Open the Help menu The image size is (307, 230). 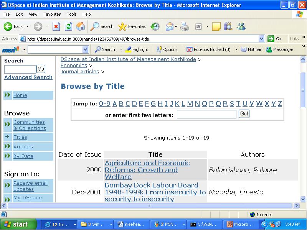coord(87,14)
